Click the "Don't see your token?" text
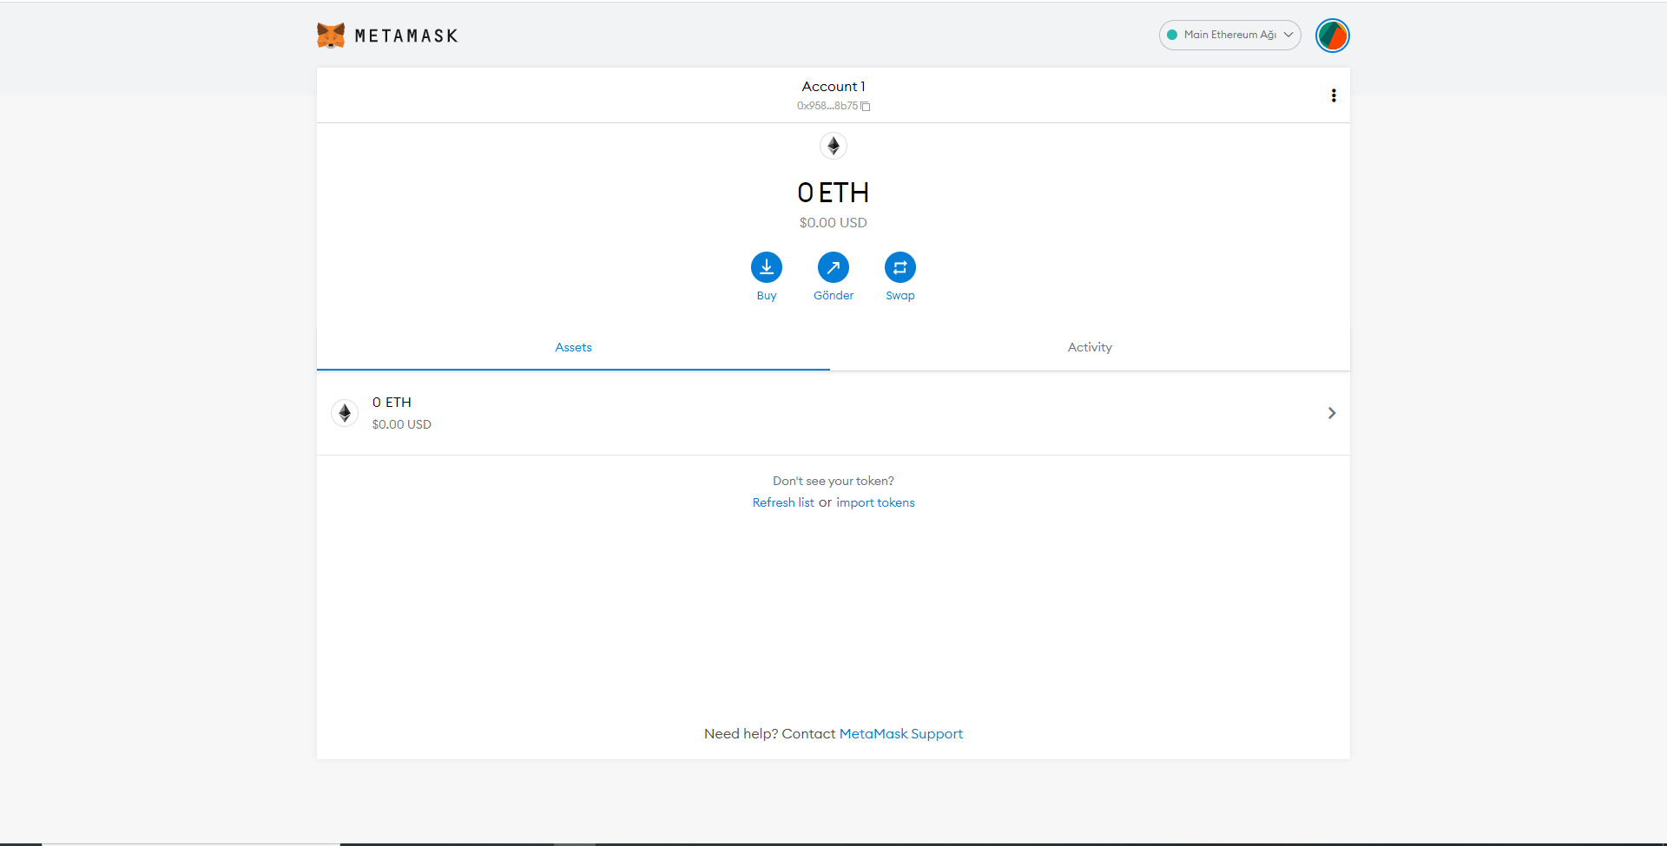The image size is (1667, 846). click(x=833, y=481)
